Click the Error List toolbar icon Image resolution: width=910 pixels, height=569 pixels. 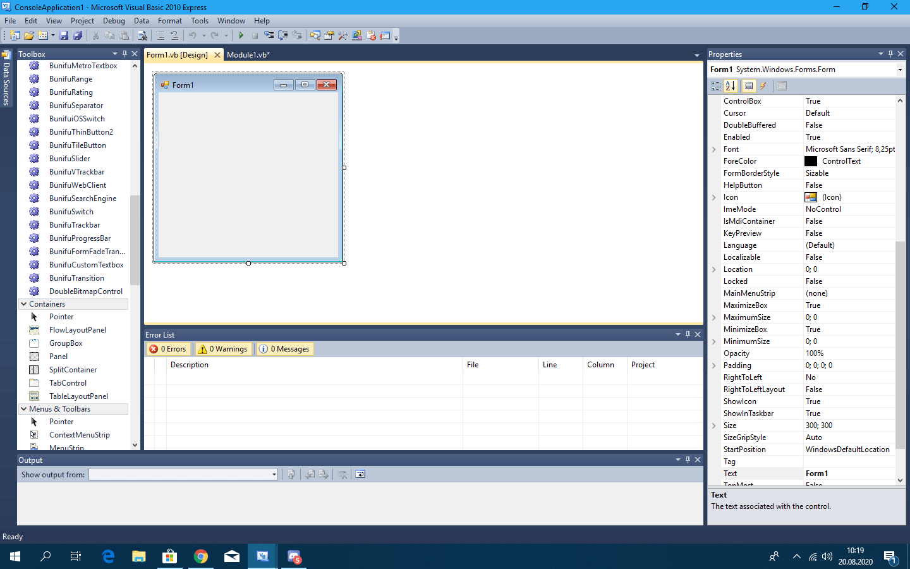(x=371, y=36)
